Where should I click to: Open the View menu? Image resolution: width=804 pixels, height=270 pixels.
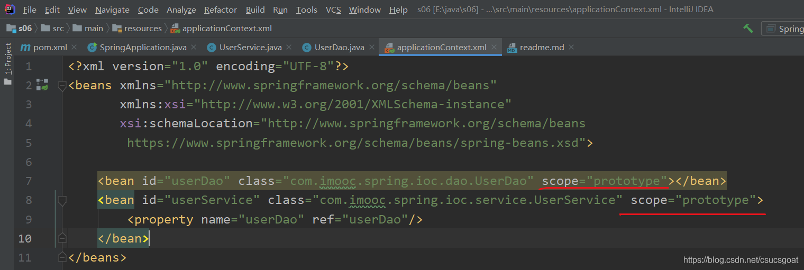(77, 10)
